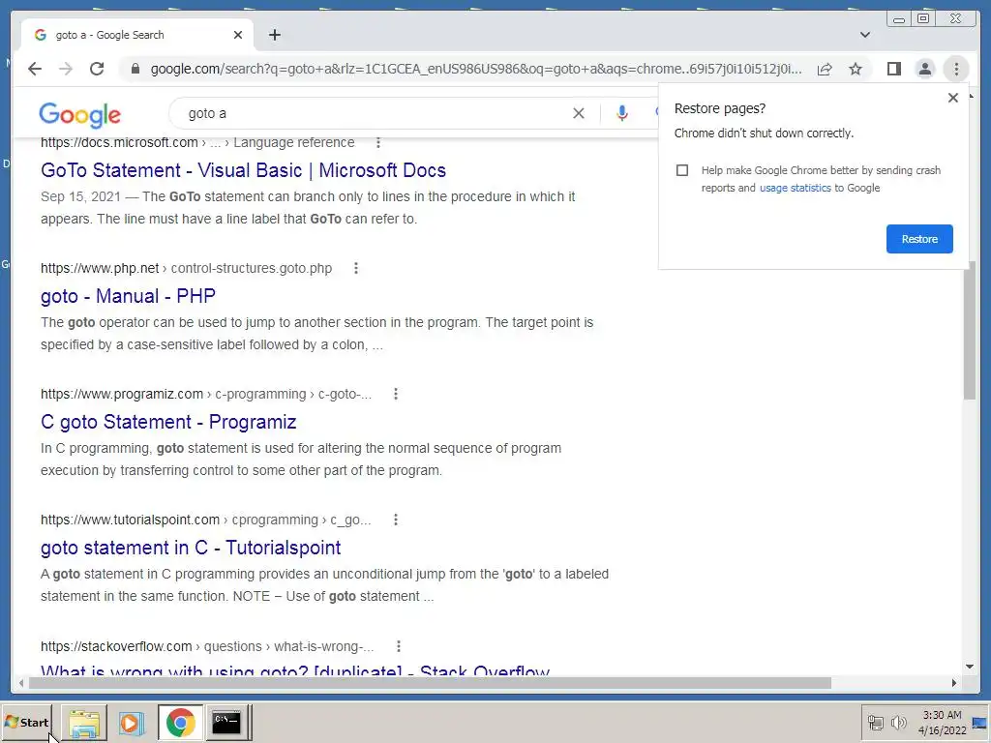Open the side panel icon

893,69
